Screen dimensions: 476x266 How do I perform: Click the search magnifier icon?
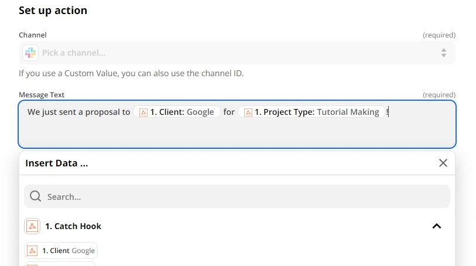tap(35, 196)
